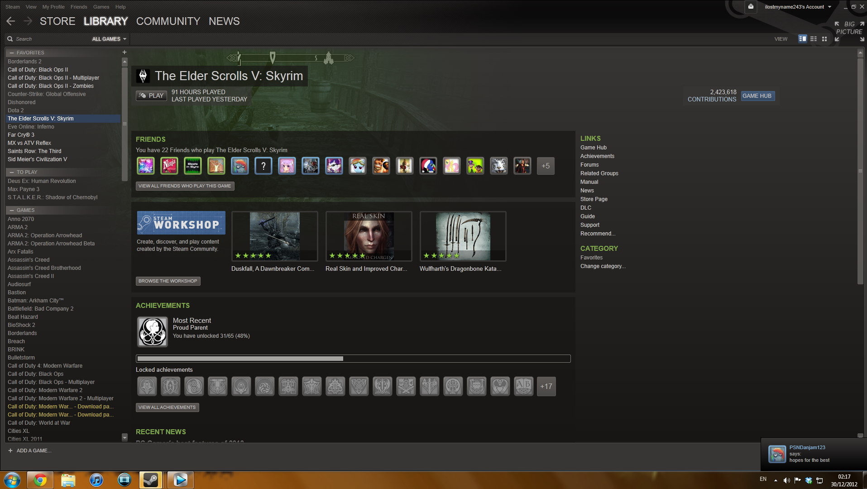Open the green Beats in Sync friend avatar

click(193, 166)
